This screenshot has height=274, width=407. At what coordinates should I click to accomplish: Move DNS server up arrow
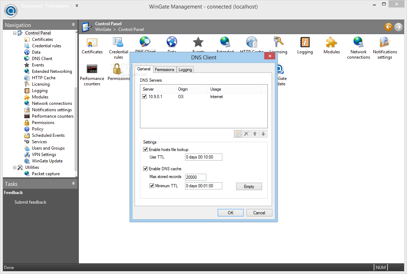[x=255, y=134]
